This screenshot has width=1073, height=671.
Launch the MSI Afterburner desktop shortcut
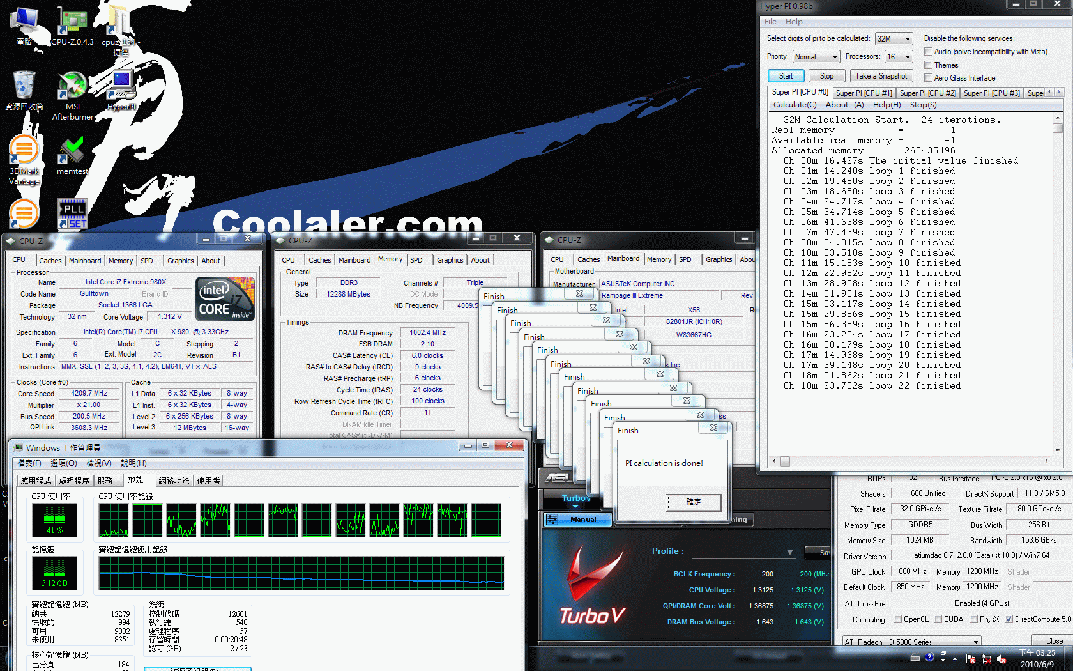(73, 96)
